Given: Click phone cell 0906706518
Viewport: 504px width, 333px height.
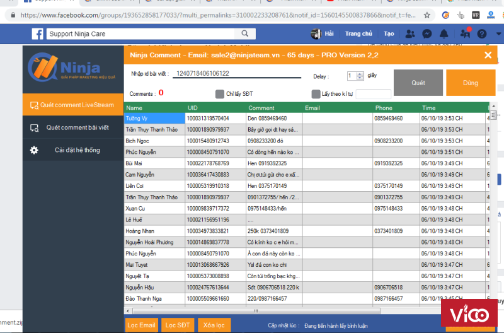Looking at the screenshot, I should pyautogui.click(x=396, y=288).
